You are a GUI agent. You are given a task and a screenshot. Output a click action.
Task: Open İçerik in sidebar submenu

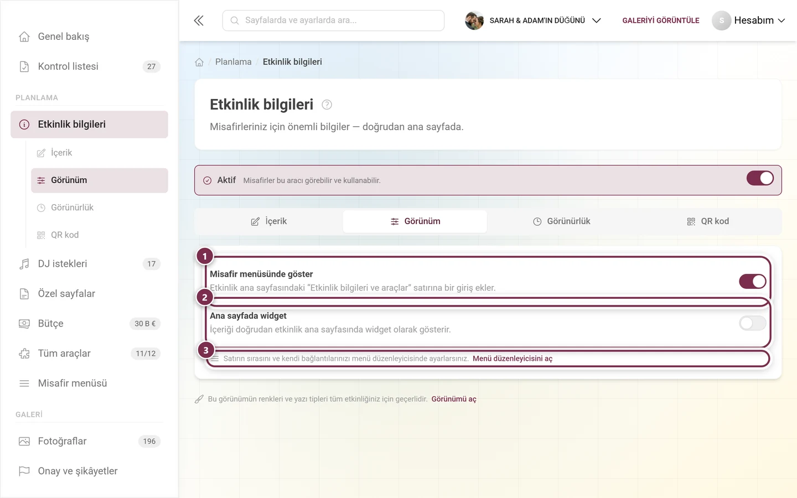tap(100, 153)
